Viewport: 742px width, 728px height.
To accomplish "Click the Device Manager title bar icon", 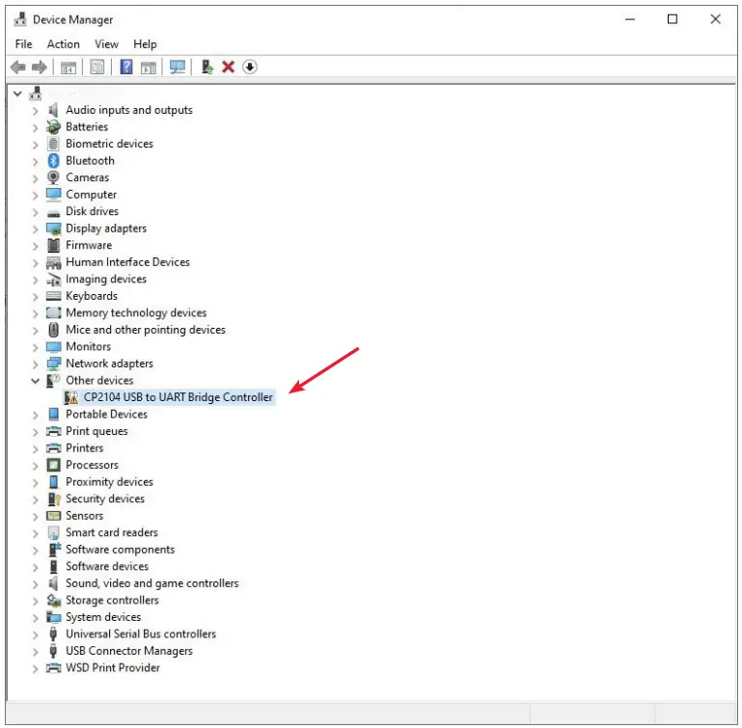I will pyautogui.click(x=20, y=19).
